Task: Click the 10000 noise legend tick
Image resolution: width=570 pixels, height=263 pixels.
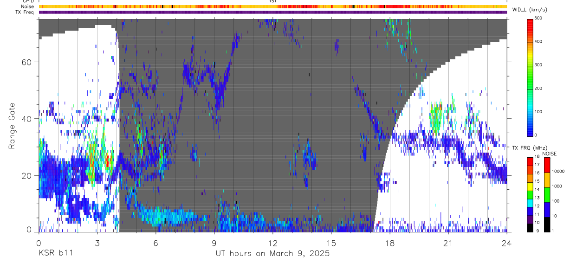Action: point(558,171)
